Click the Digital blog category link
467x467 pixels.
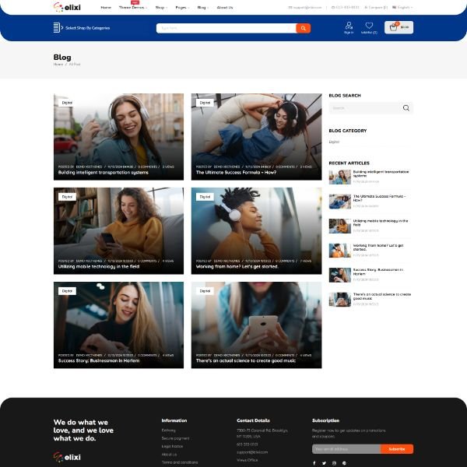tap(334, 142)
